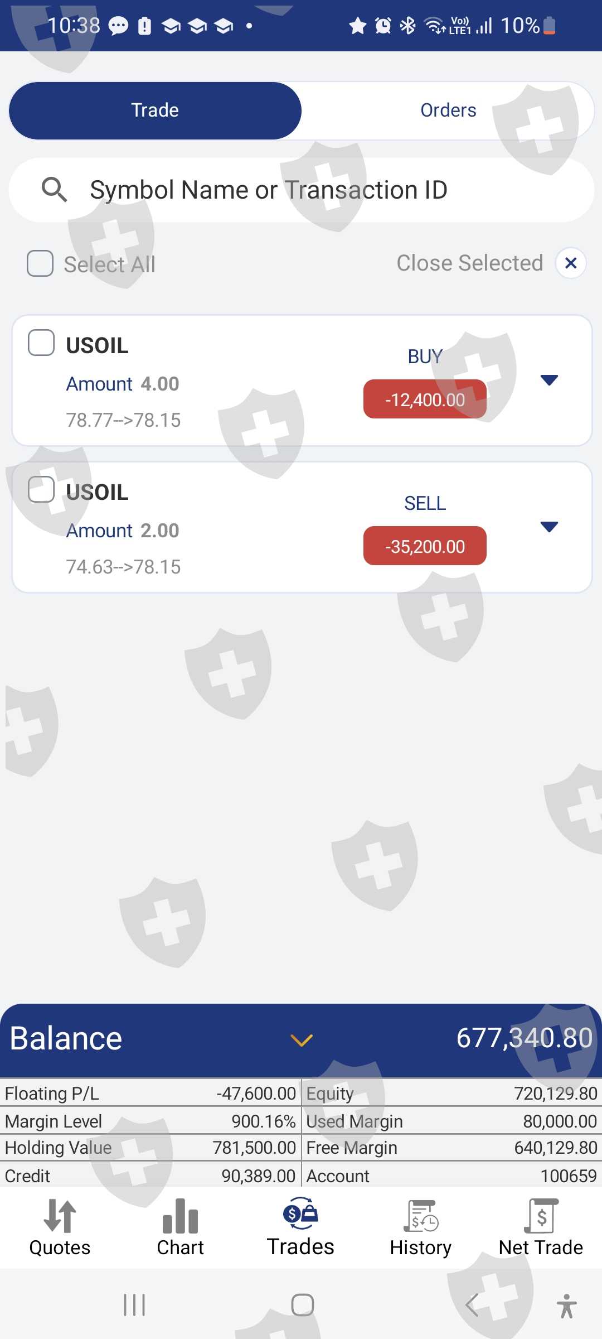Tap the Android back navigation arrow
Screen dimensions: 602x1339
(472, 1306)
